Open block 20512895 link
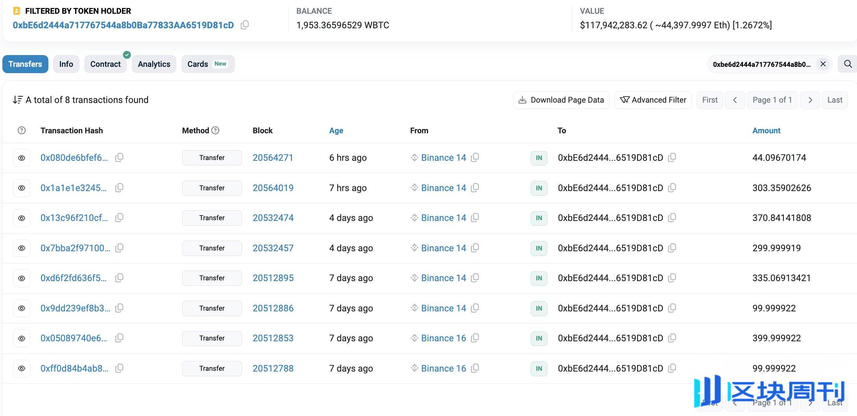The image size is (857, 416). point(273,278)
